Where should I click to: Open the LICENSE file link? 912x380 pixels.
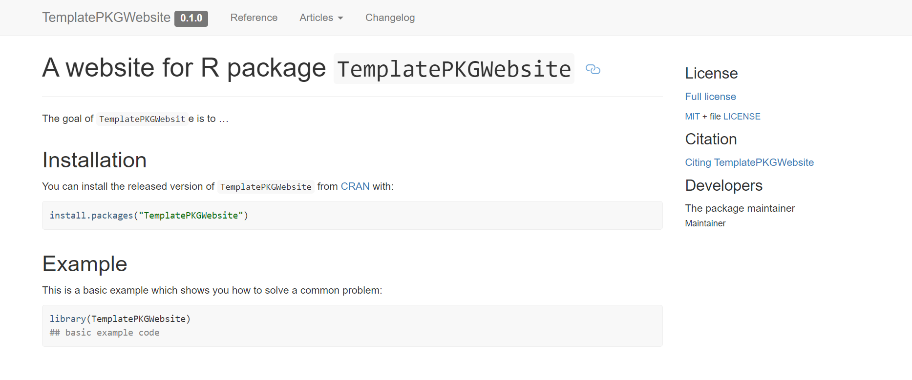[x=742, y=117]
